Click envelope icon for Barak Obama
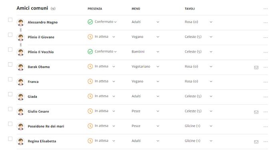 point(256,67)
